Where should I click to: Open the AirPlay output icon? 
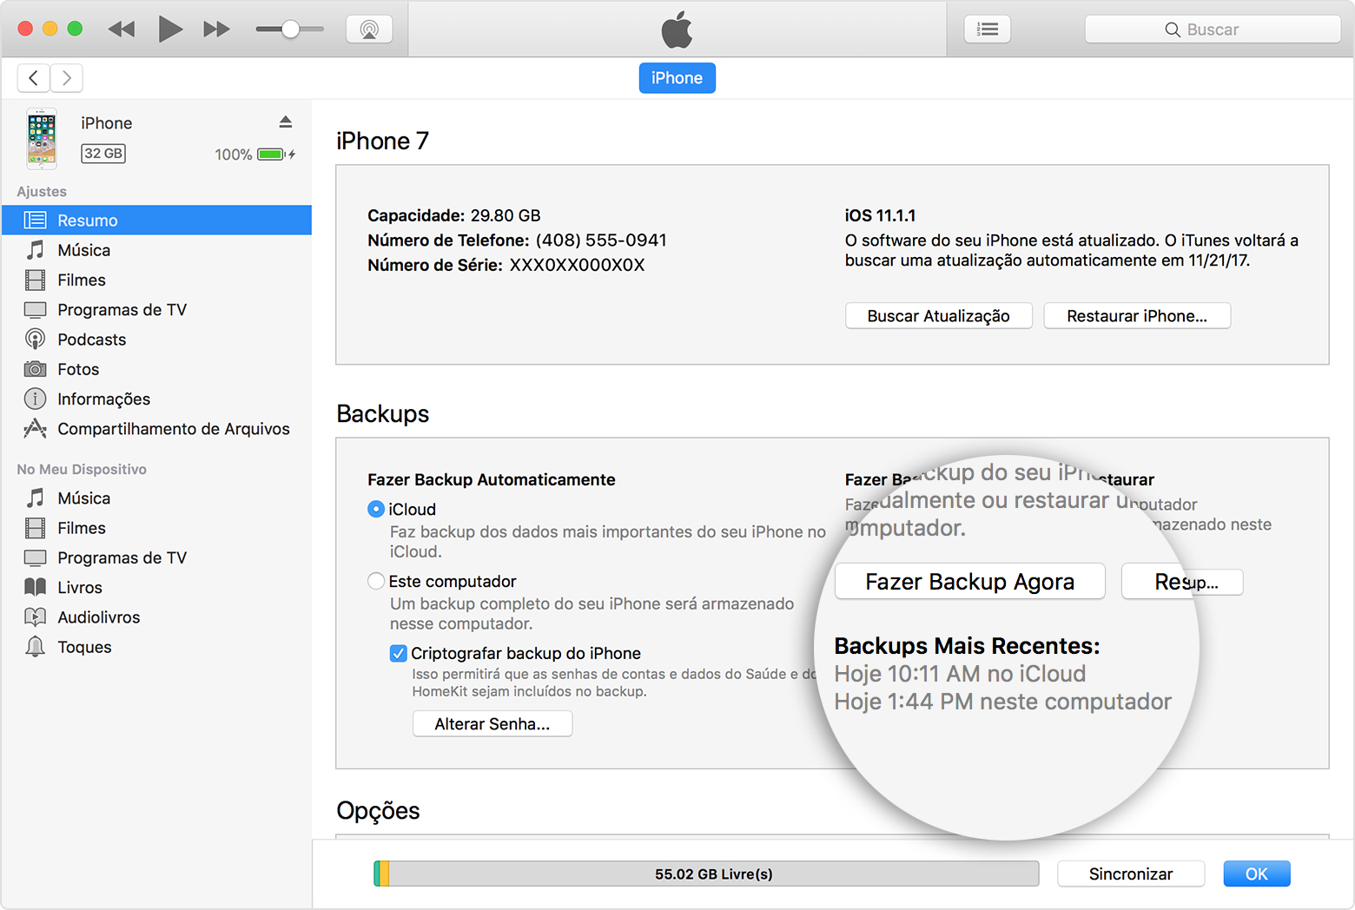[369, 30]
